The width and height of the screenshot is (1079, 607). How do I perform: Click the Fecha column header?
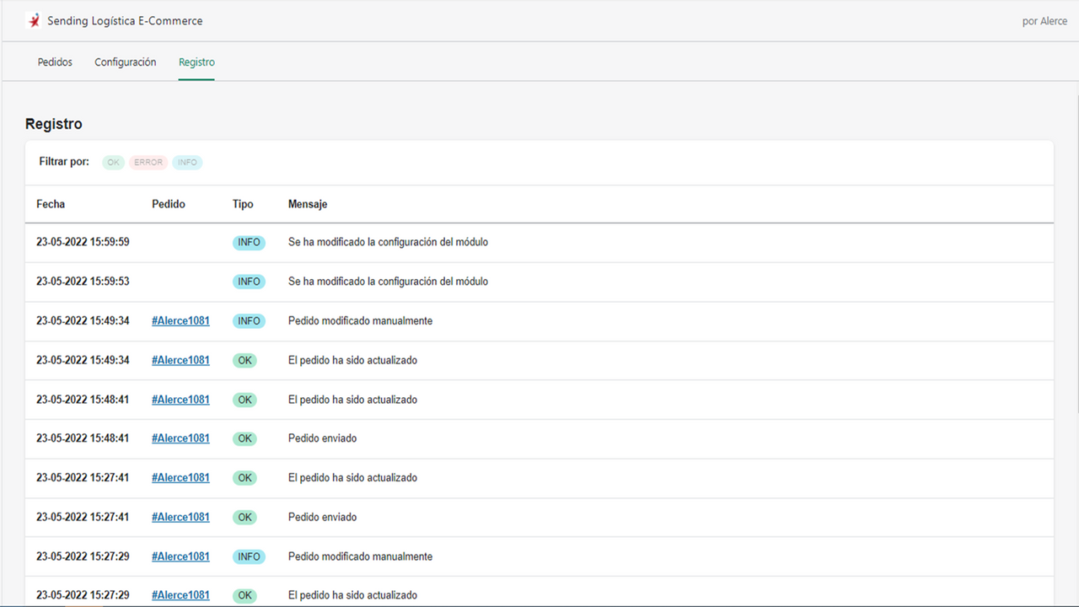(x=51, y=204)
